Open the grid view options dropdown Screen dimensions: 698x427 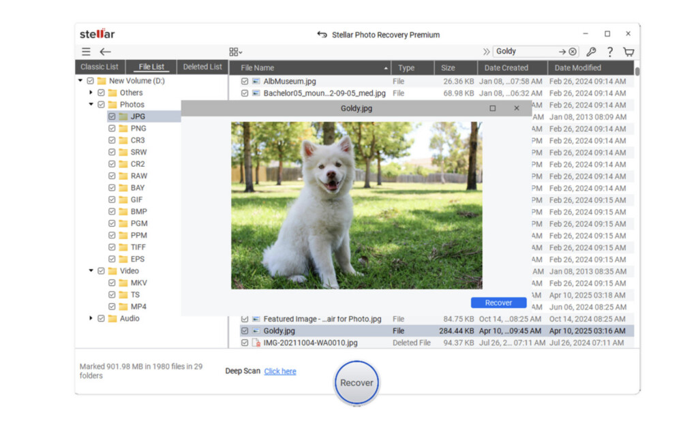click(x=235, y=52)
